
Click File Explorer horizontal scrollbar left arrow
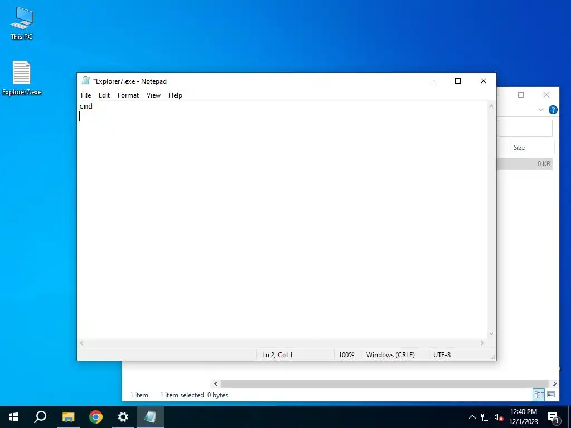tap(216, 383)
